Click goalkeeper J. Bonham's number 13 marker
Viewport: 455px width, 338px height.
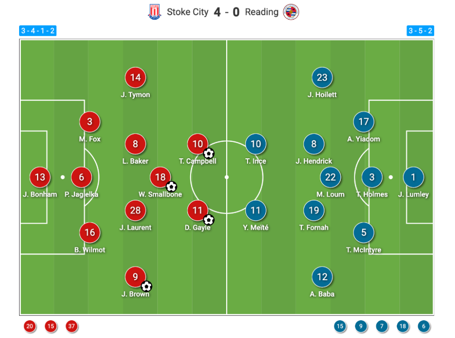coord(40,177)
